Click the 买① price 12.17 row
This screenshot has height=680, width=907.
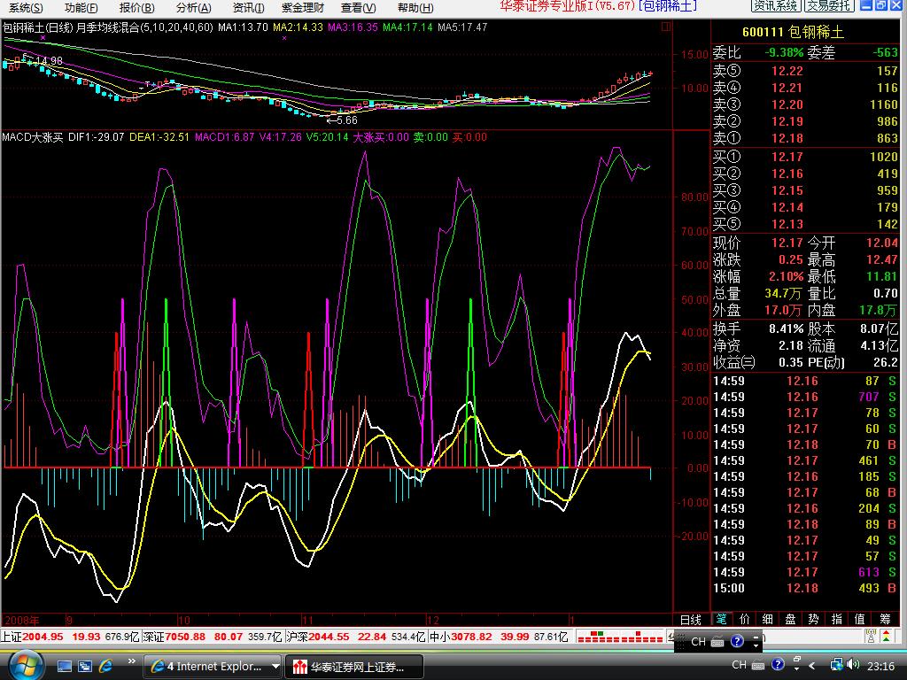(804, 157)
